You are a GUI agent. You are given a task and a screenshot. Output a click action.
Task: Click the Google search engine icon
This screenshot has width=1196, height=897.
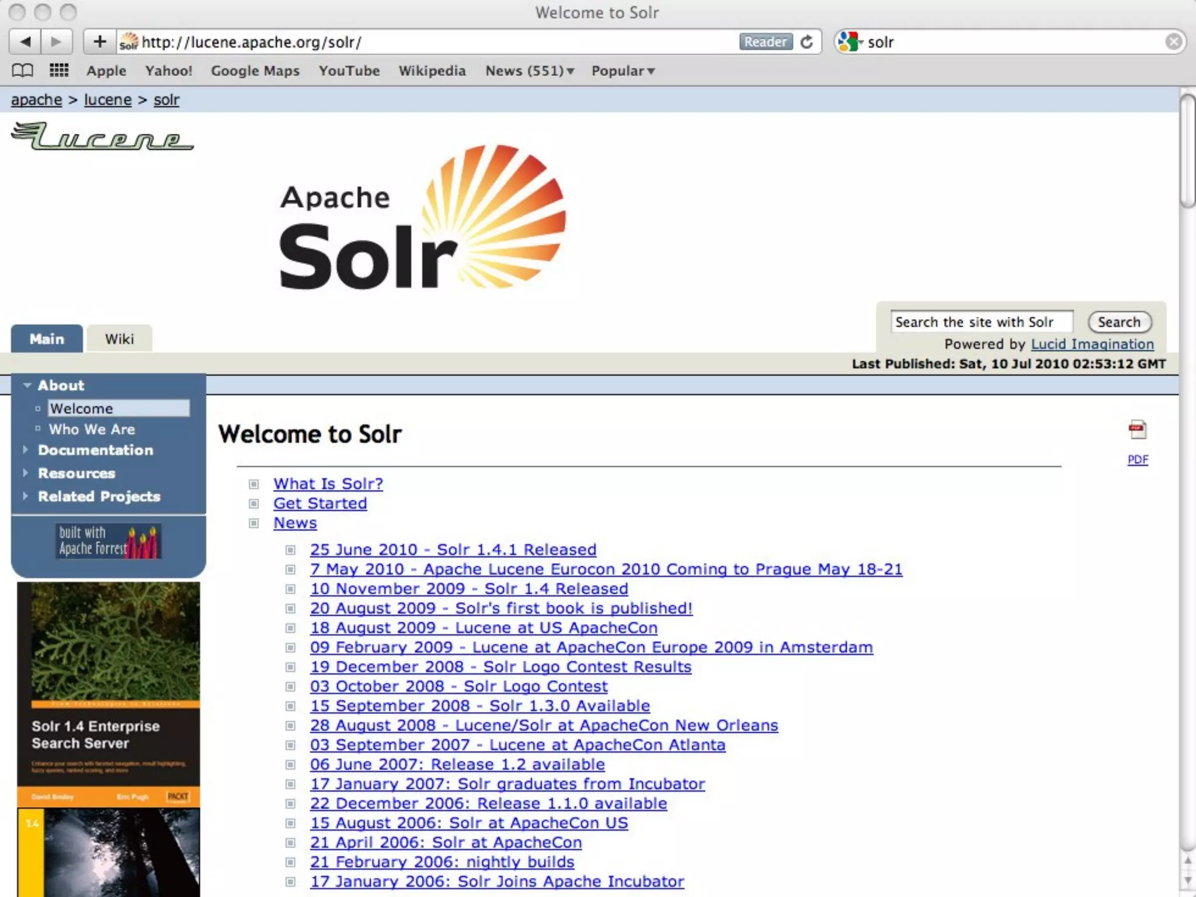pyautogui.click(x=849, y=42)
